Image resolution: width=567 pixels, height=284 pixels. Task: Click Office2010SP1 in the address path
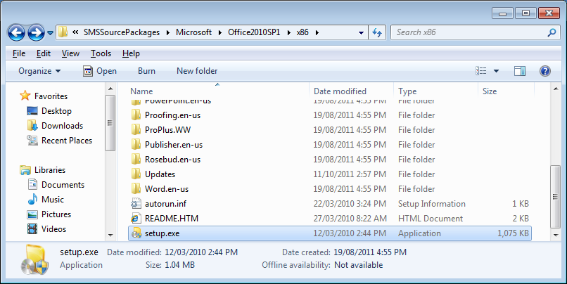254,32
